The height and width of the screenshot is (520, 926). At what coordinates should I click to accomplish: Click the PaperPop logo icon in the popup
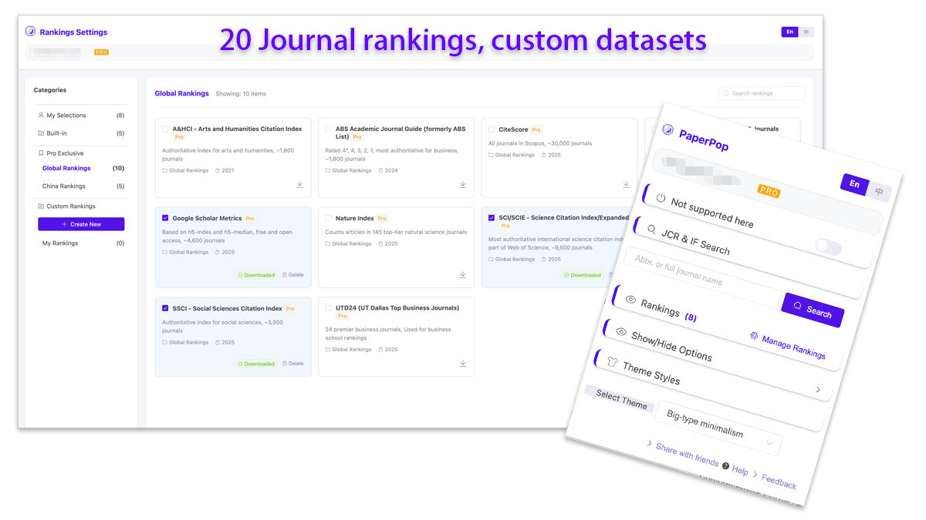tap(668, 130)
